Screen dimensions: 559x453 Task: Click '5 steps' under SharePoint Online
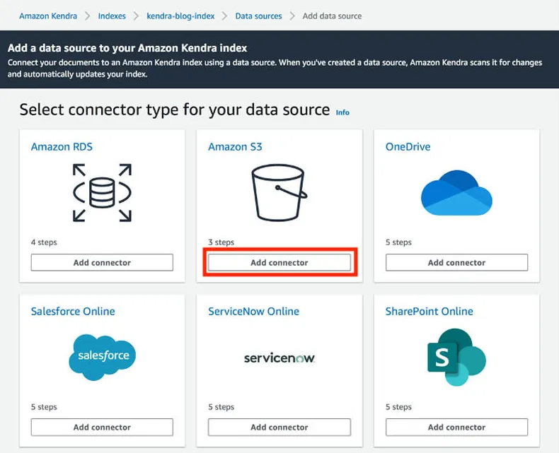click(398, 406)
